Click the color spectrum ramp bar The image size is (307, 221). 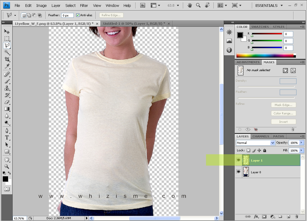[x=265, y=56]
